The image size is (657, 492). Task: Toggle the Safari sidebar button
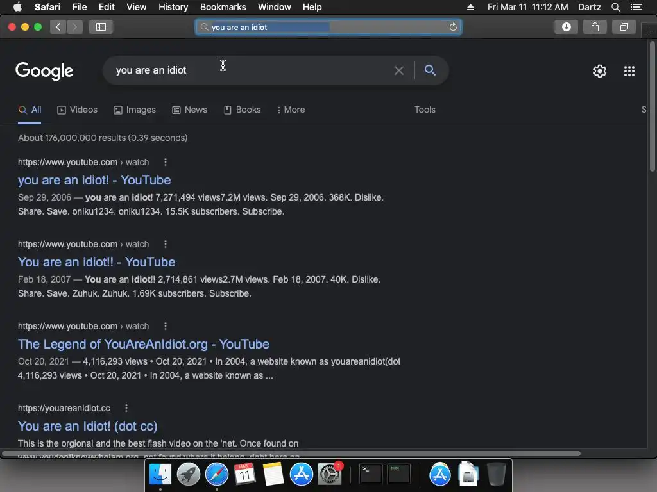(x=101, y=27)
